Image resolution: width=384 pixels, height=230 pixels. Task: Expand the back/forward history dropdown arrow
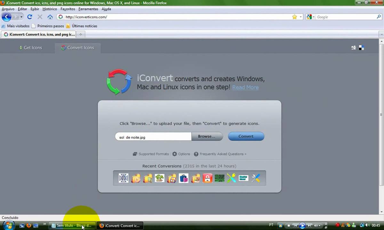point(21,17)
